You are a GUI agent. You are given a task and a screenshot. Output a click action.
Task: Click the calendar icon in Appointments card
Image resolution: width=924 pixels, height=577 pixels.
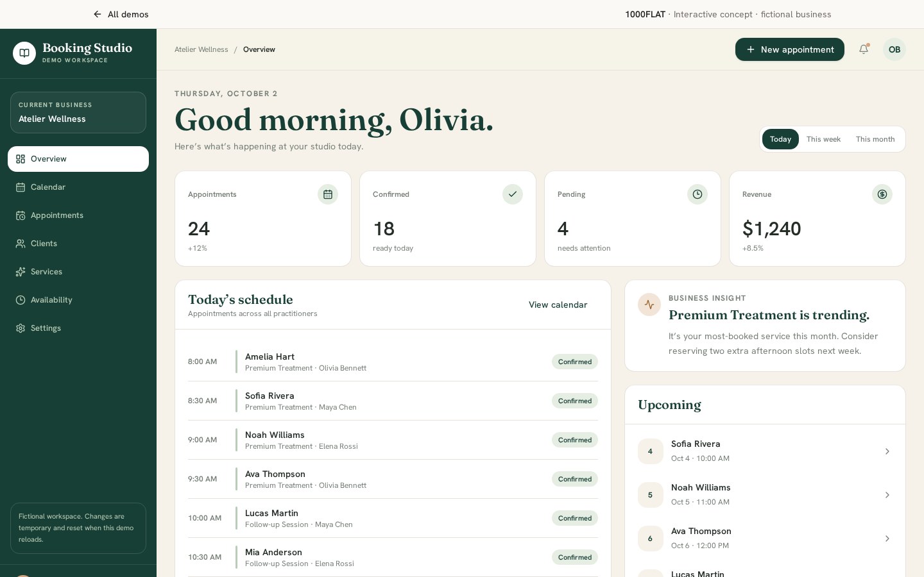click(328, 194)
